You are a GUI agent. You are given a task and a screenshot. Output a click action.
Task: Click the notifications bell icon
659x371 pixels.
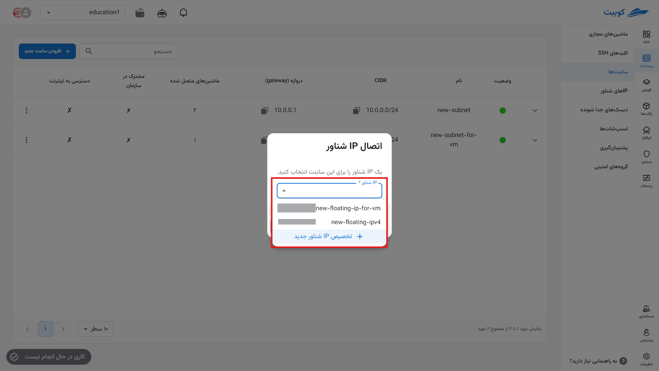pos(183,12)
